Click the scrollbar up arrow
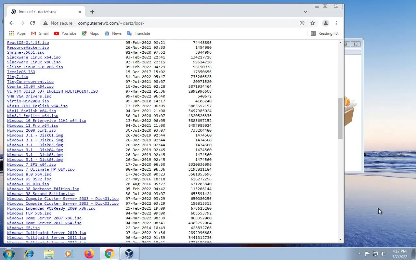 click(x=341, y=43)
